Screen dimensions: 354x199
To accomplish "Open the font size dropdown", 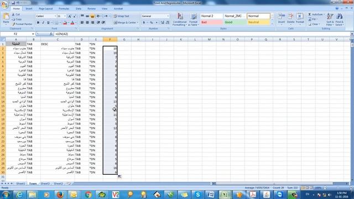I will pyautogui.click(x=65, y=16).
